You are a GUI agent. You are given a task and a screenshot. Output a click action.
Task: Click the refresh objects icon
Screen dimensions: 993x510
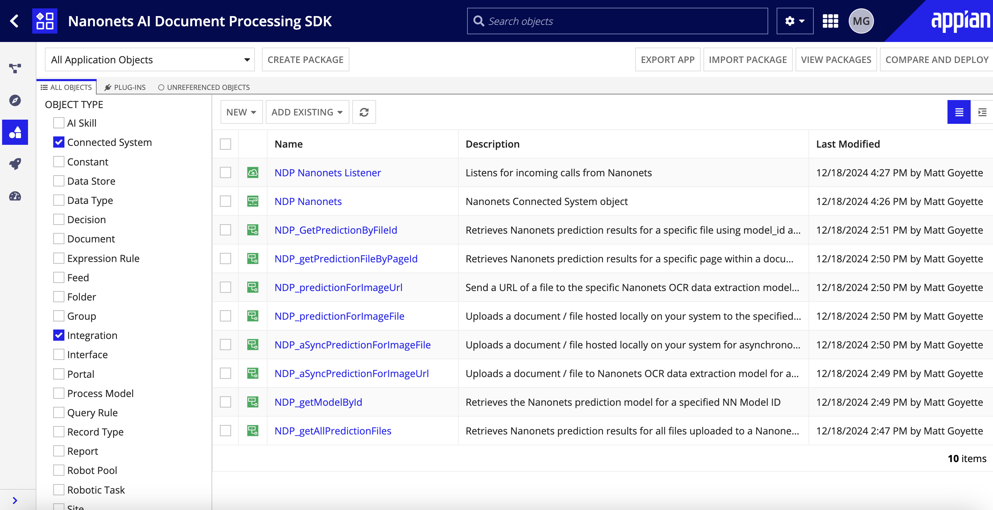coord(364,112)
